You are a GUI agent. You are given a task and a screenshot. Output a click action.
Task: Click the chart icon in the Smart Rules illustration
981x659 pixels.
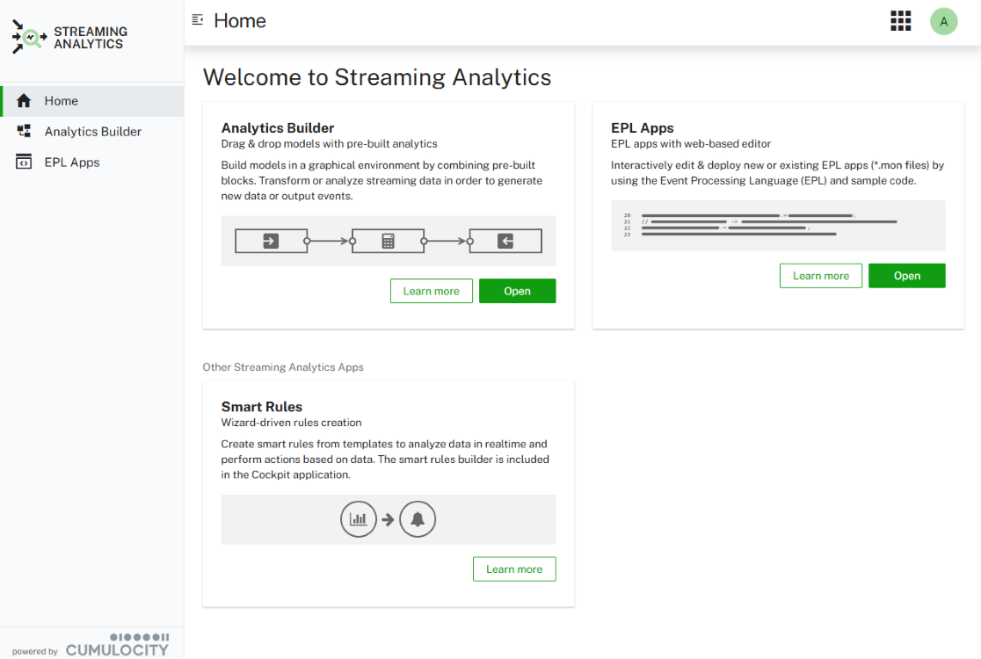point(359,518)
